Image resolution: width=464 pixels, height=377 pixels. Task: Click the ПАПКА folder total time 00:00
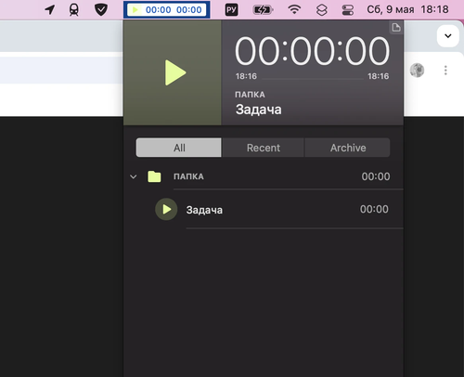(x=376, y=176)
